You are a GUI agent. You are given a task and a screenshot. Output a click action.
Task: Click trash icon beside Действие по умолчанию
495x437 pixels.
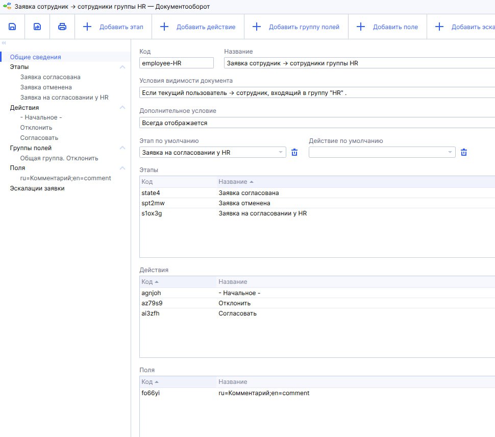pyautogui.click(x=464, y=152)
